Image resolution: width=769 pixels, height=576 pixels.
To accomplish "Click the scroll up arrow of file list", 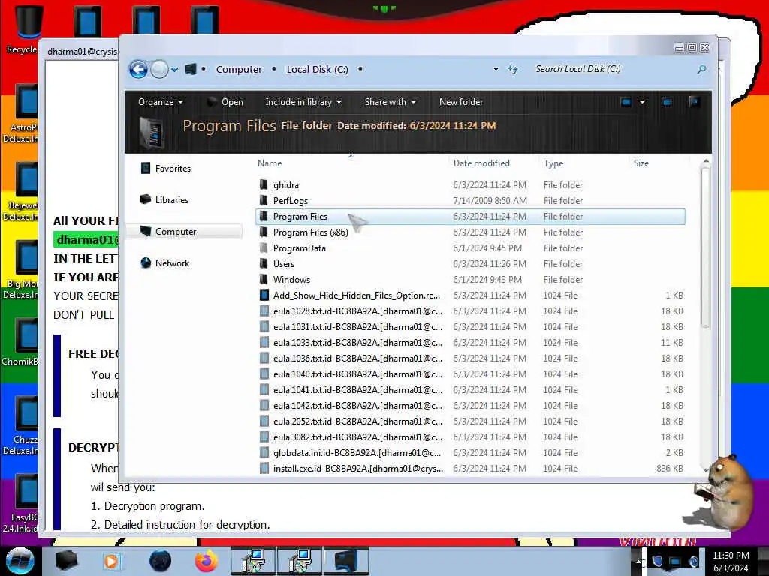I will click(x=706, y=161).
